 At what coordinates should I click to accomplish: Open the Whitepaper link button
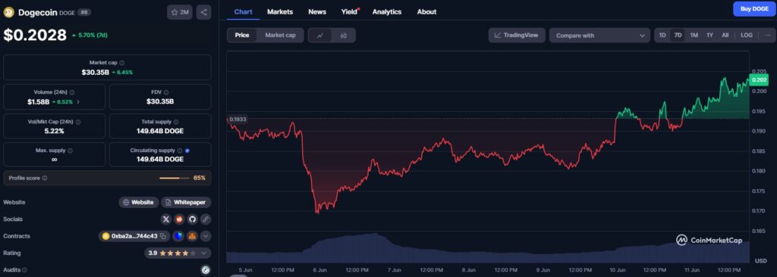point(187,202)
